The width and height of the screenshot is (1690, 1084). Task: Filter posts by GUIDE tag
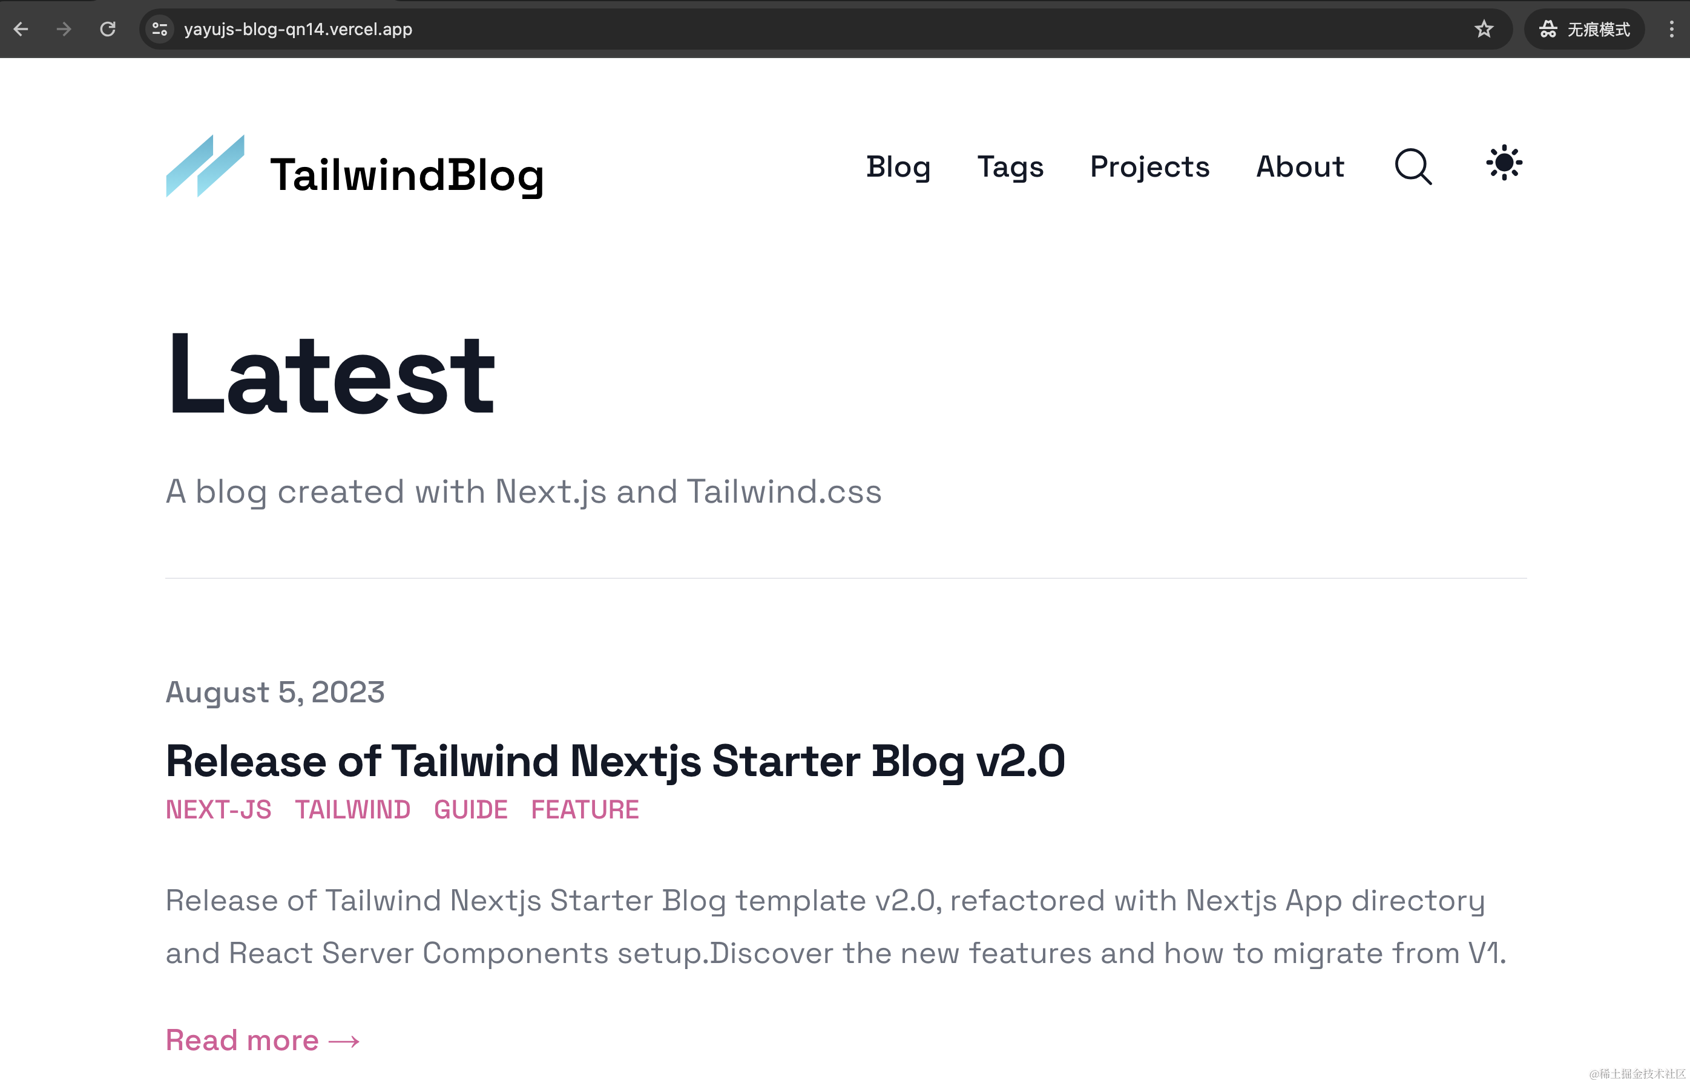click(x=470, y=809)
